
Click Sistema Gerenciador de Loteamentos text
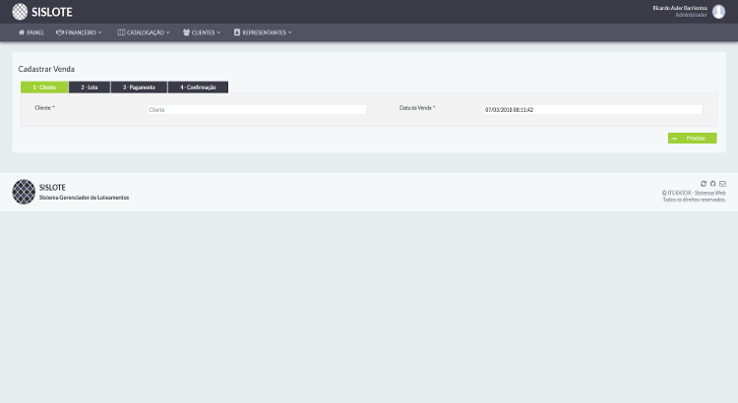pyautogui.click(x=84, y=198)
